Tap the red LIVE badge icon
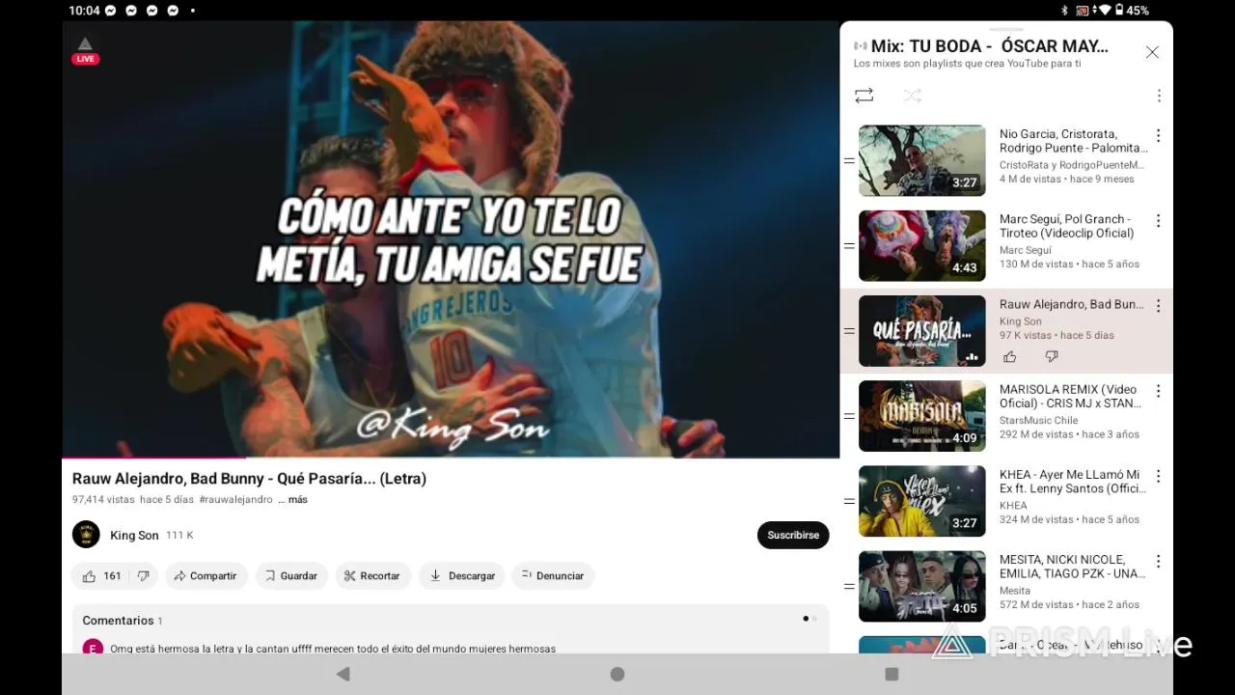Screen dimensions: 1235x695 tap(85, 59)
